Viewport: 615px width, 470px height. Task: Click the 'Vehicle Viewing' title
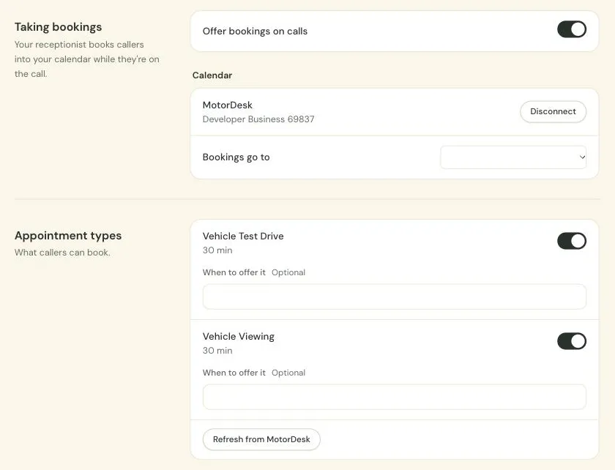point(239,337)
